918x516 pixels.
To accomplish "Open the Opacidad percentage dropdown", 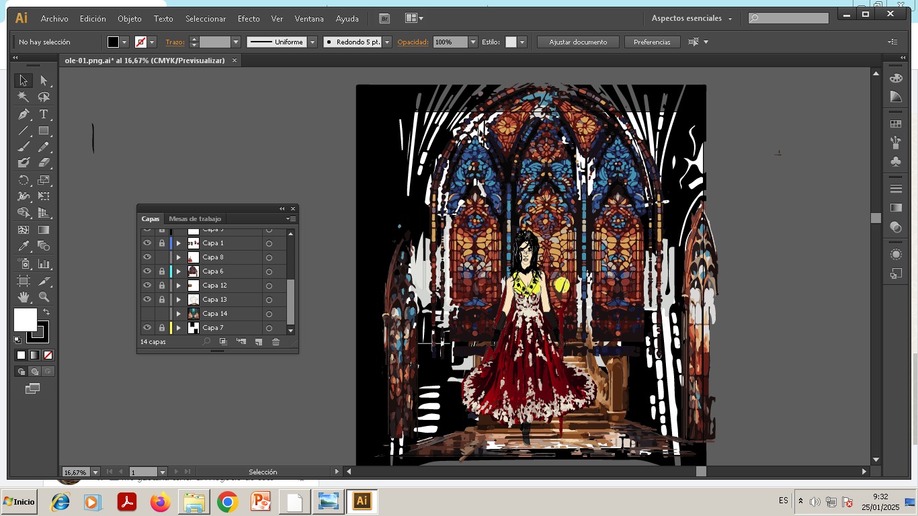I will (473, 42).
